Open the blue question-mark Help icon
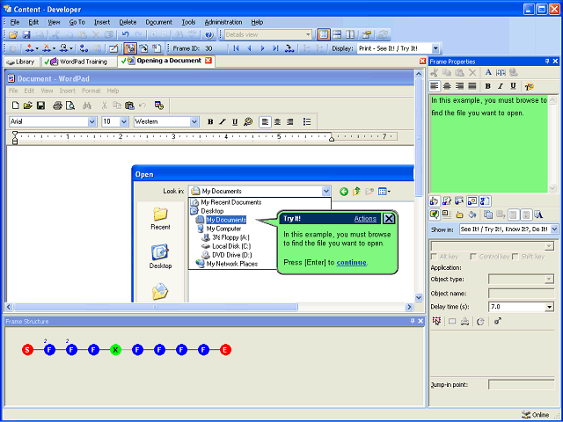 (x=209, y=35)
